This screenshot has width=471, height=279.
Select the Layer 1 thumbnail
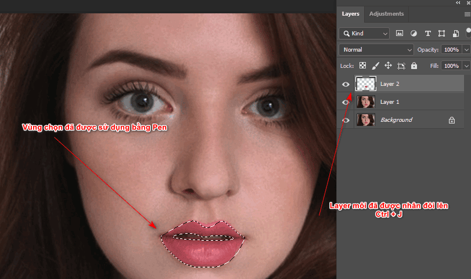(x=365, y=102)
